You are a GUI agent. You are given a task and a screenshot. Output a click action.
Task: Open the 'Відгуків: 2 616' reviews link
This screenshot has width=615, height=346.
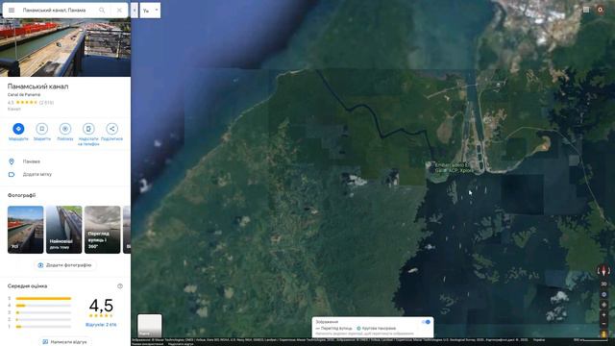coord(101,325)
